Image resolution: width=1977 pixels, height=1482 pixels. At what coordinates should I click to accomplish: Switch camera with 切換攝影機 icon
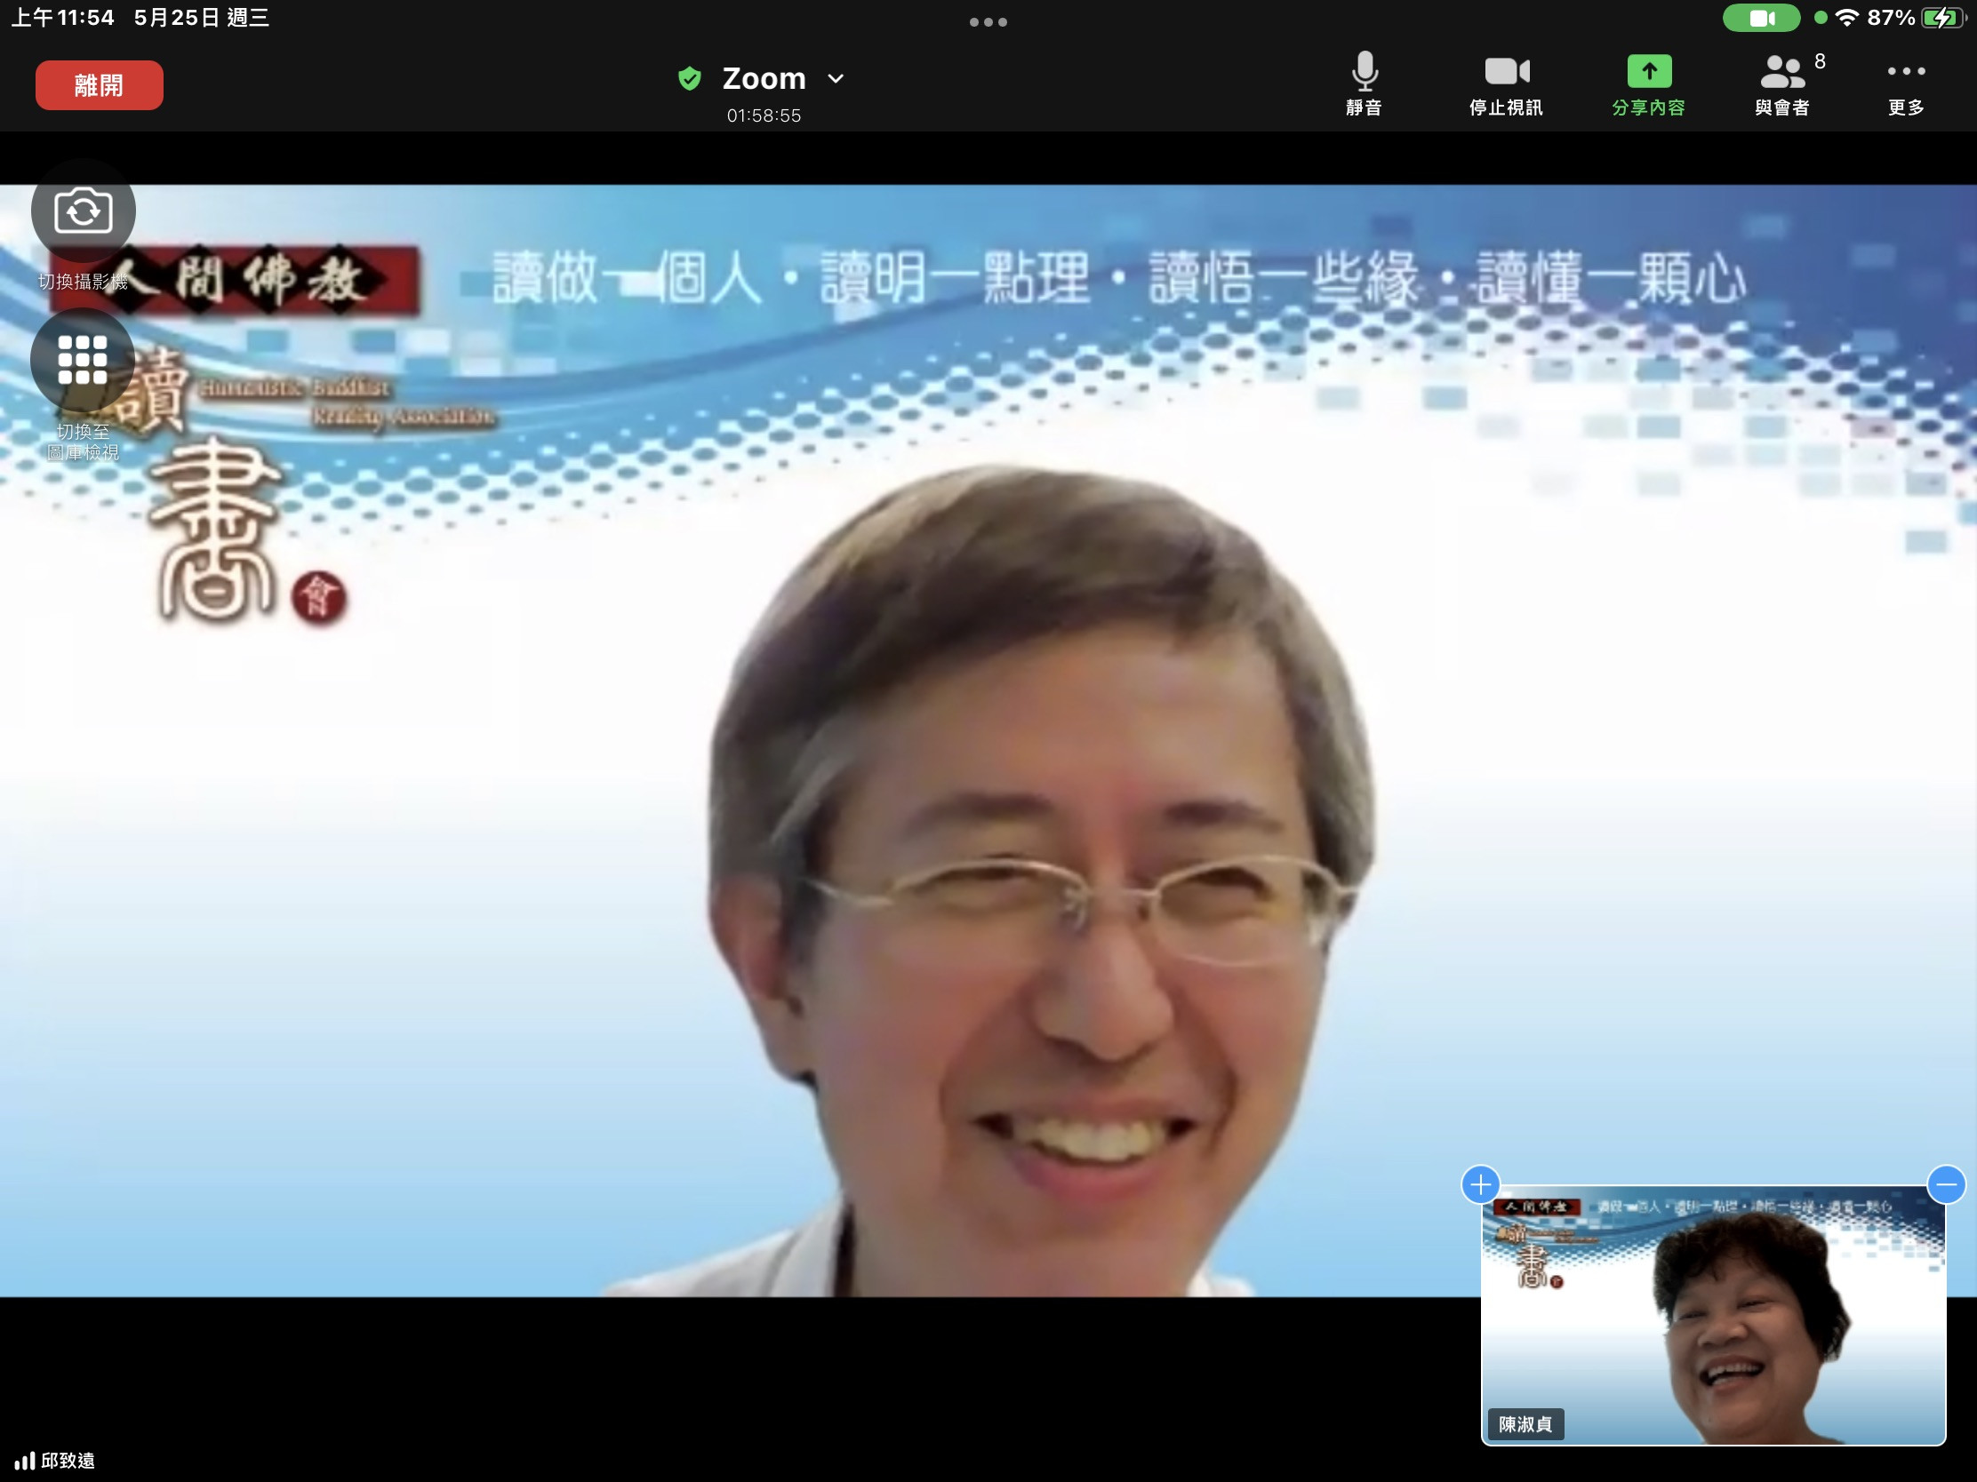point(84,211)
